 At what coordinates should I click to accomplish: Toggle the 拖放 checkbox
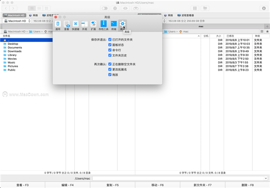(110, 75)
